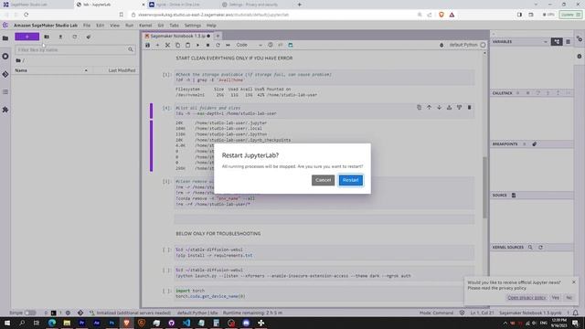Cut selected cell with scissors icon
This screenshot has width=585, height=329.
[x=167, y=45]
